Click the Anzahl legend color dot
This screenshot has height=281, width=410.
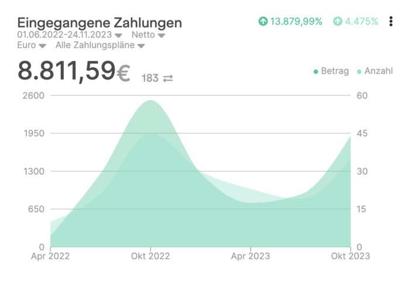[360, 71]
